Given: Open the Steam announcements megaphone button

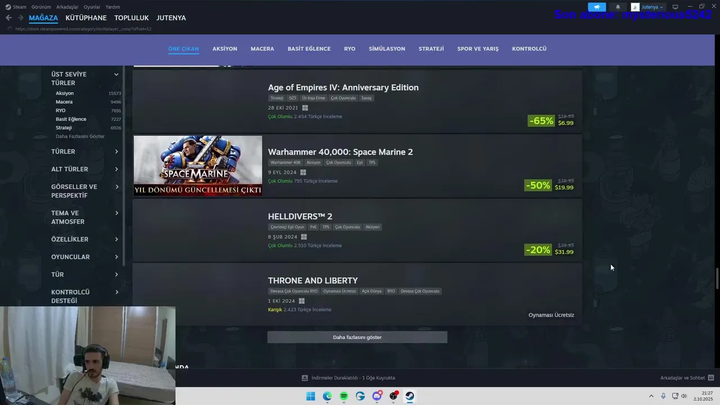Looking at the screenshot, I should [x=597, y=7].
